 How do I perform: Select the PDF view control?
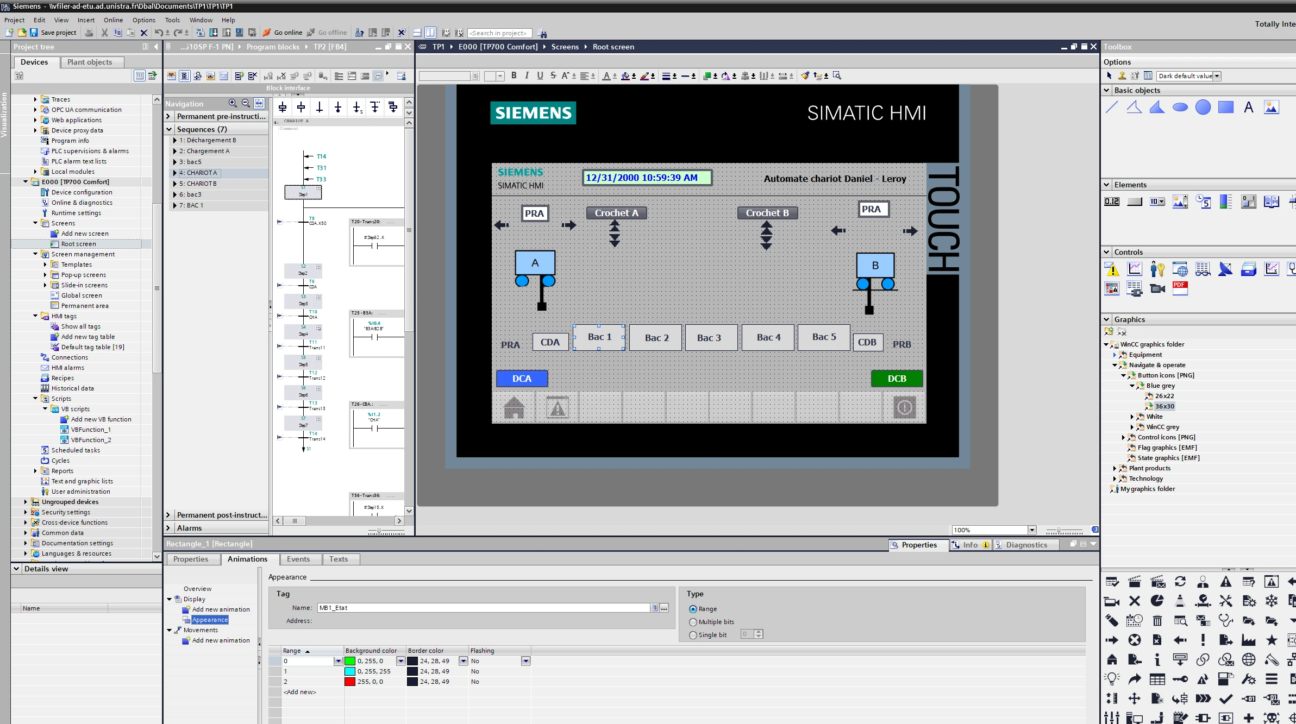(x=1180, y=288)
